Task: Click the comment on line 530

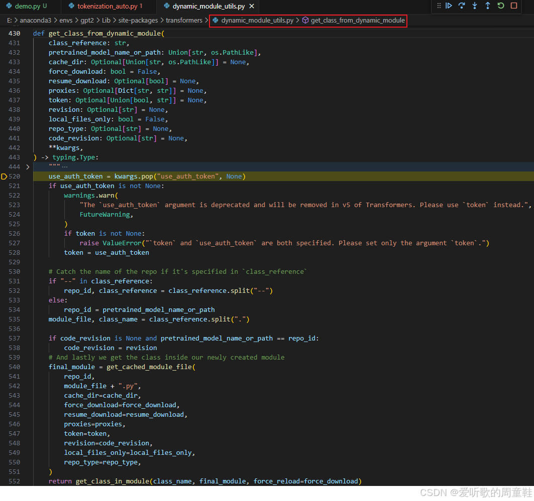Action: click(x=177, y=272)
